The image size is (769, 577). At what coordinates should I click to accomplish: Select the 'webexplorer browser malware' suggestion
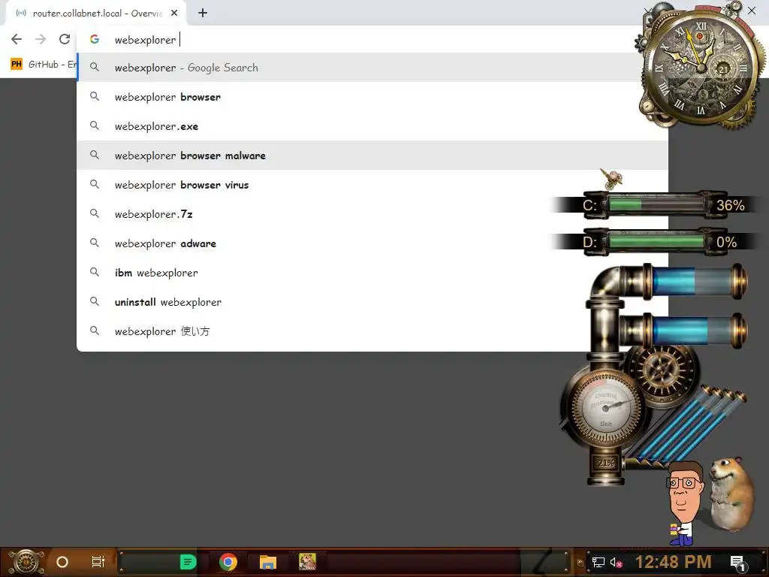click(372, 156)
